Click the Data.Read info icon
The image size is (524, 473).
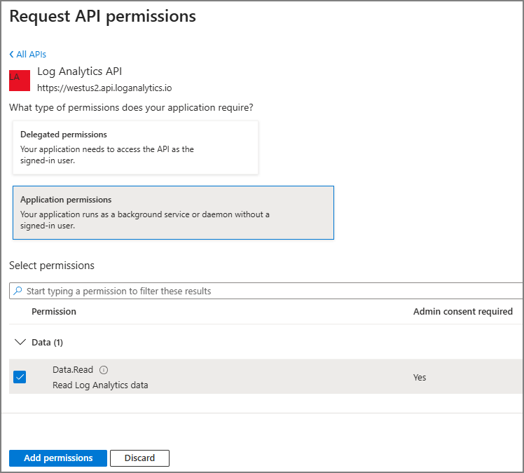(x=104, y=370)
